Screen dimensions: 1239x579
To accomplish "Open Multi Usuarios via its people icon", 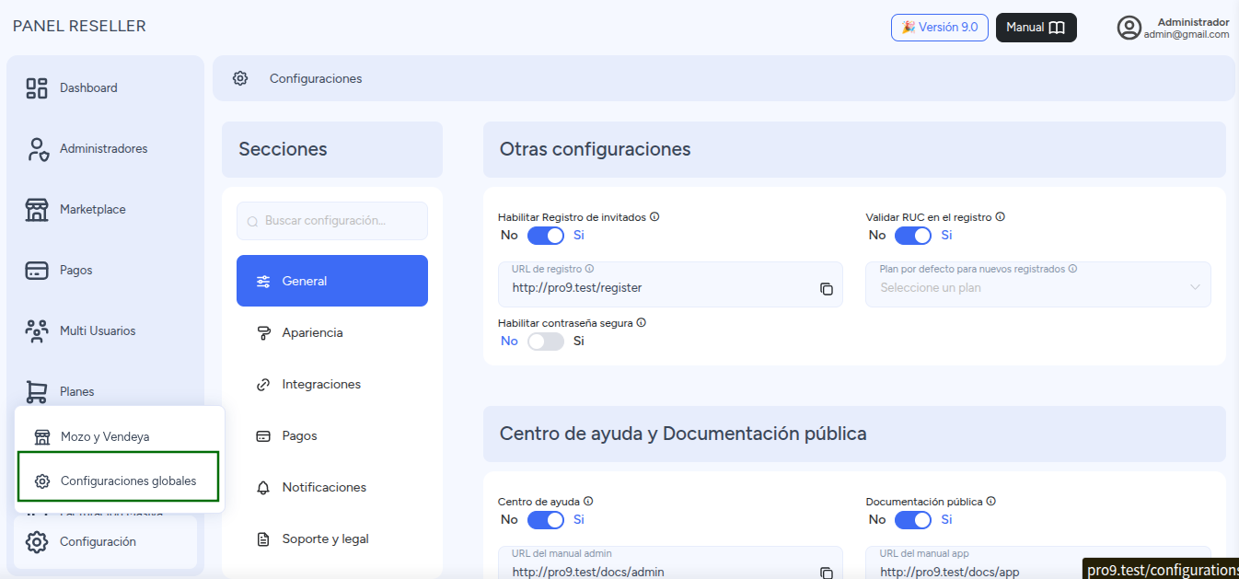I will (x=37, y=331).
